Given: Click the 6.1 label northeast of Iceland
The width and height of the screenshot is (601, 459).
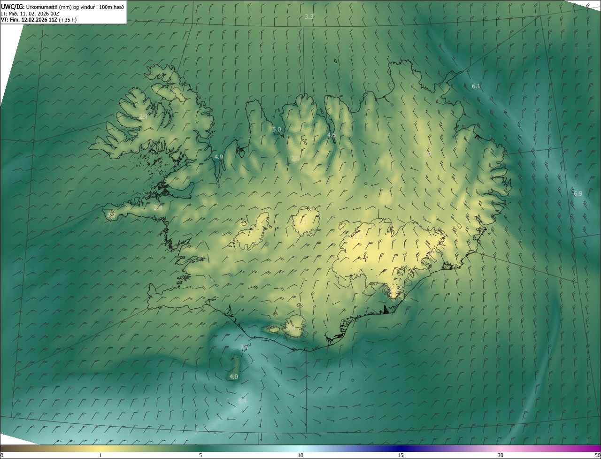Looking at the screenshot, I should click(476, 86).
